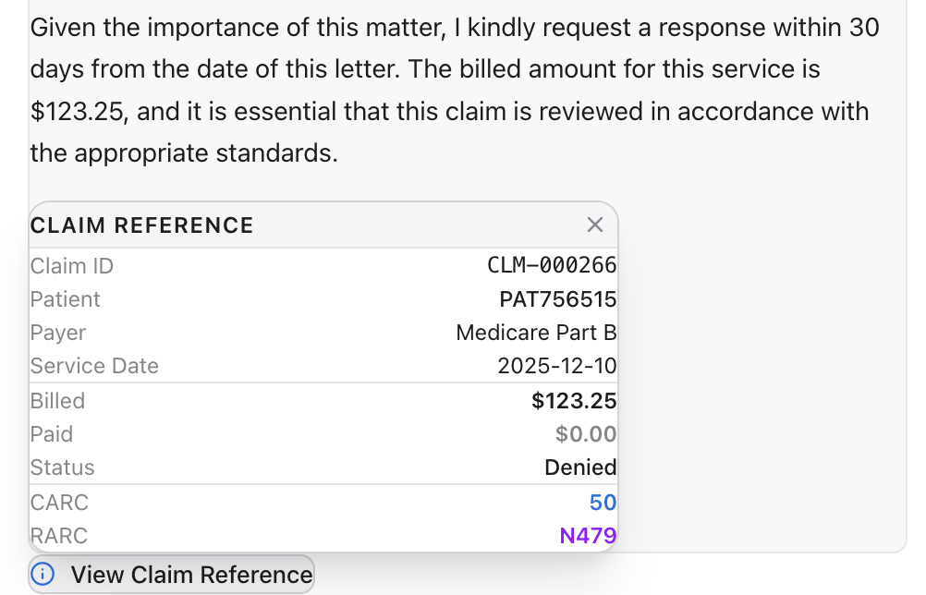Click the RARC row label
The image size is (926, 595).
[59, 536]
